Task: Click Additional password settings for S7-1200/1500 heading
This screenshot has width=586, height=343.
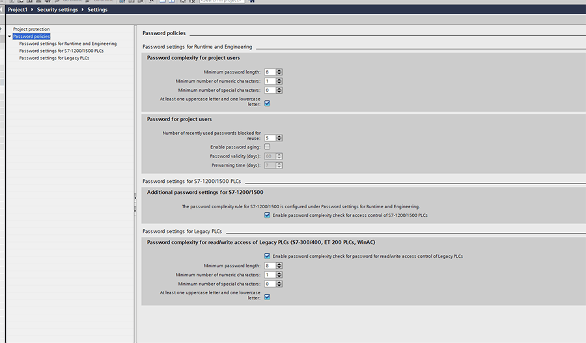Action: click(x=205, y=193)
